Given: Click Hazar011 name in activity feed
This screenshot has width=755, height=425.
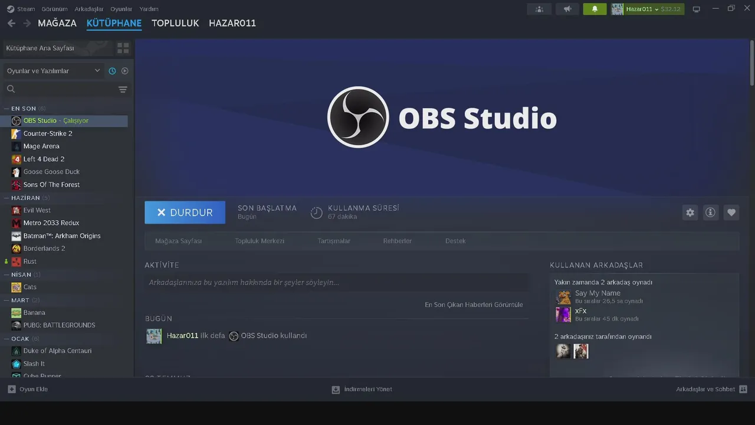Looking at the screenshot, I should (182, 335).
